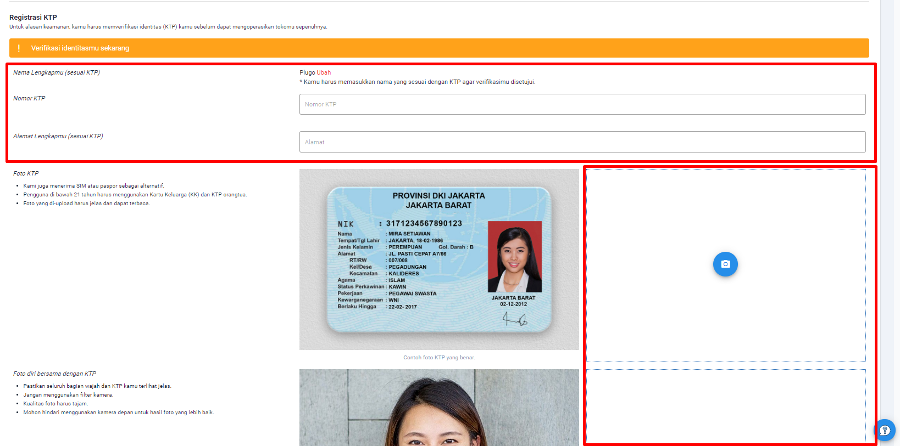Click the name value Plugo

[307, 72]
